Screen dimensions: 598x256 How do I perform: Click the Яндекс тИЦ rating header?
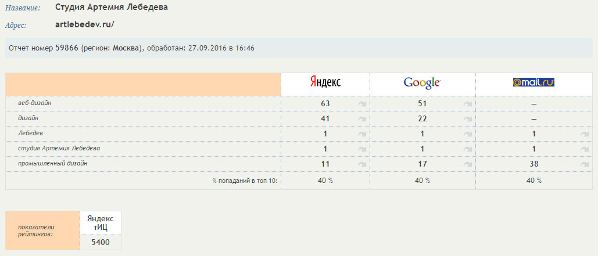(101, 222)
